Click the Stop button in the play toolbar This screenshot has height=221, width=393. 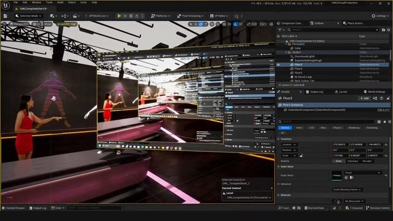tap(131, 16)
